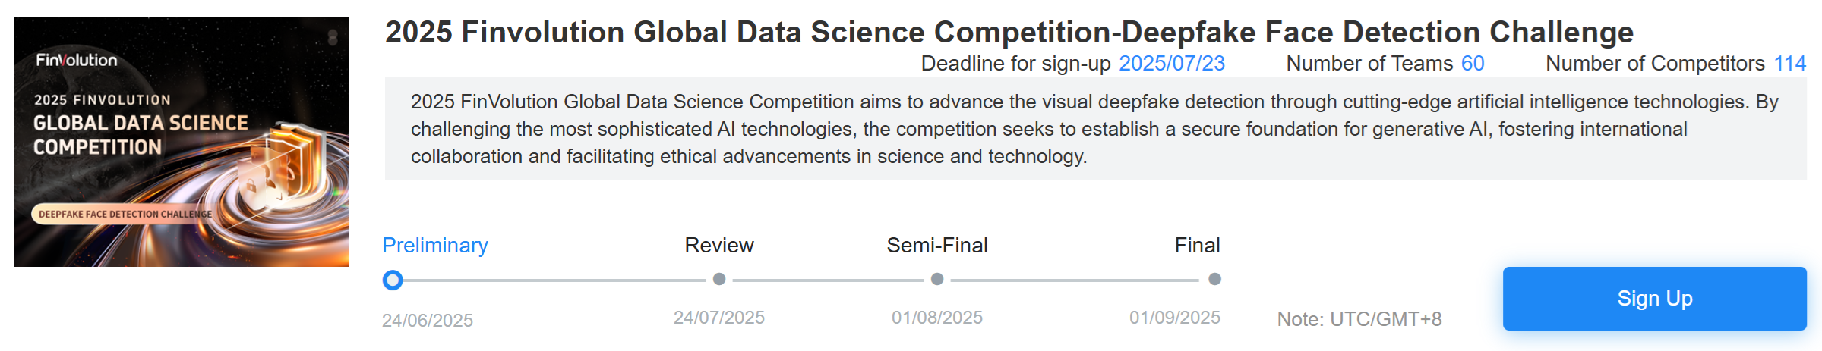Select the Preliminary stage label
The image size is (1822, 351).
[435, 245]
